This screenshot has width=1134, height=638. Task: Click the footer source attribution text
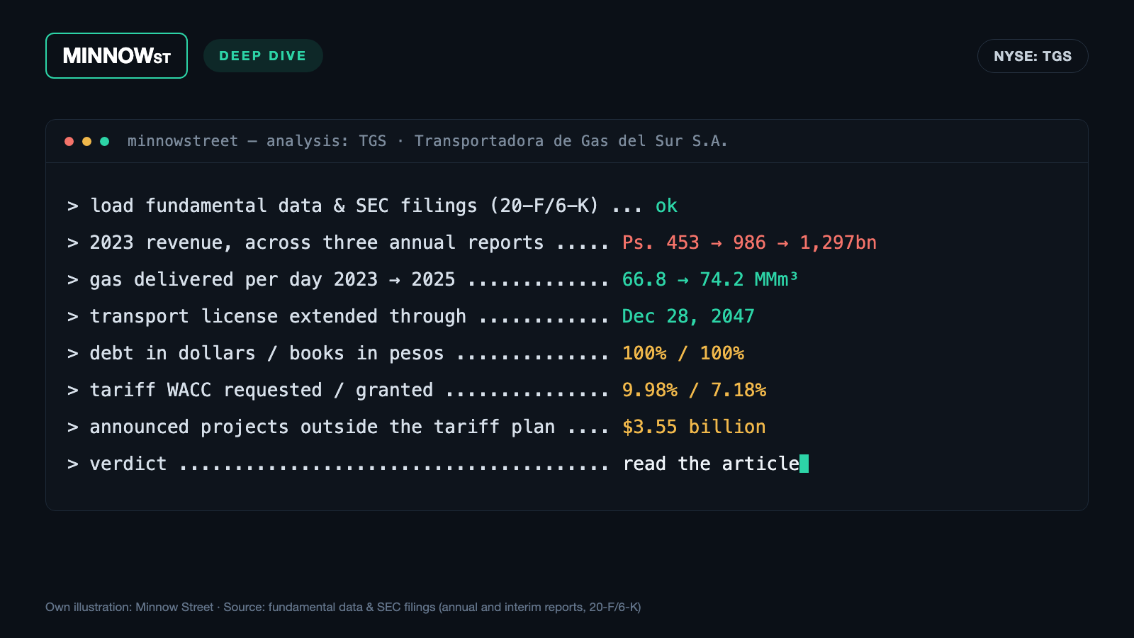coord(343,607)
